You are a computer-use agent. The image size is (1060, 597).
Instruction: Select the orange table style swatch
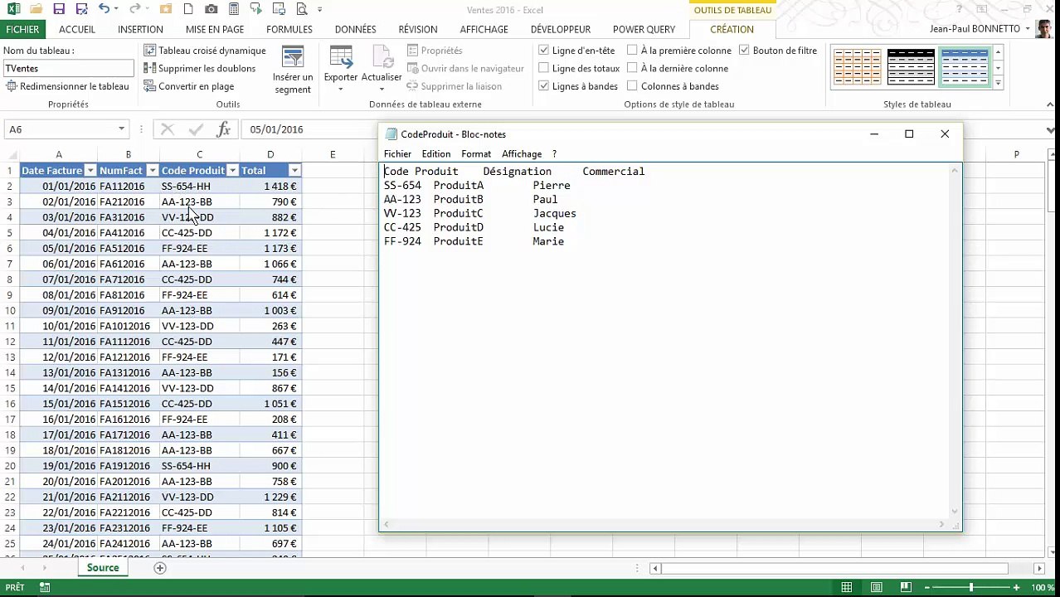click(x=858, y=67)
